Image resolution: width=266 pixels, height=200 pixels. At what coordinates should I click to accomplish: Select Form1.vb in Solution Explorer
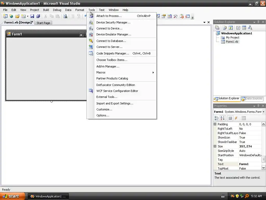click(232, 42)
